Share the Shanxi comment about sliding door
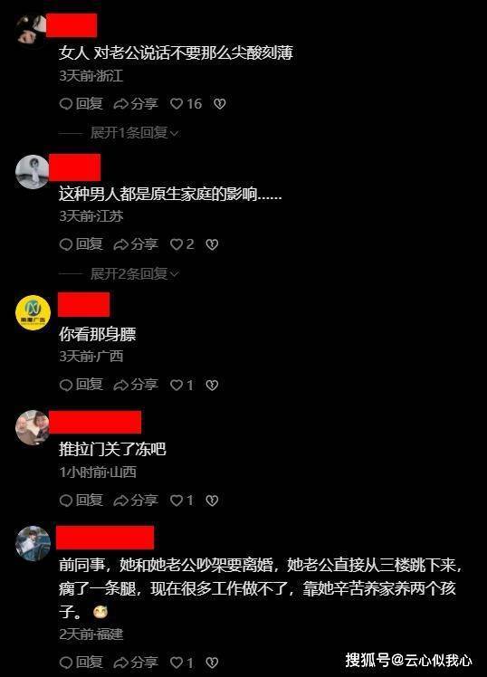 136,501
